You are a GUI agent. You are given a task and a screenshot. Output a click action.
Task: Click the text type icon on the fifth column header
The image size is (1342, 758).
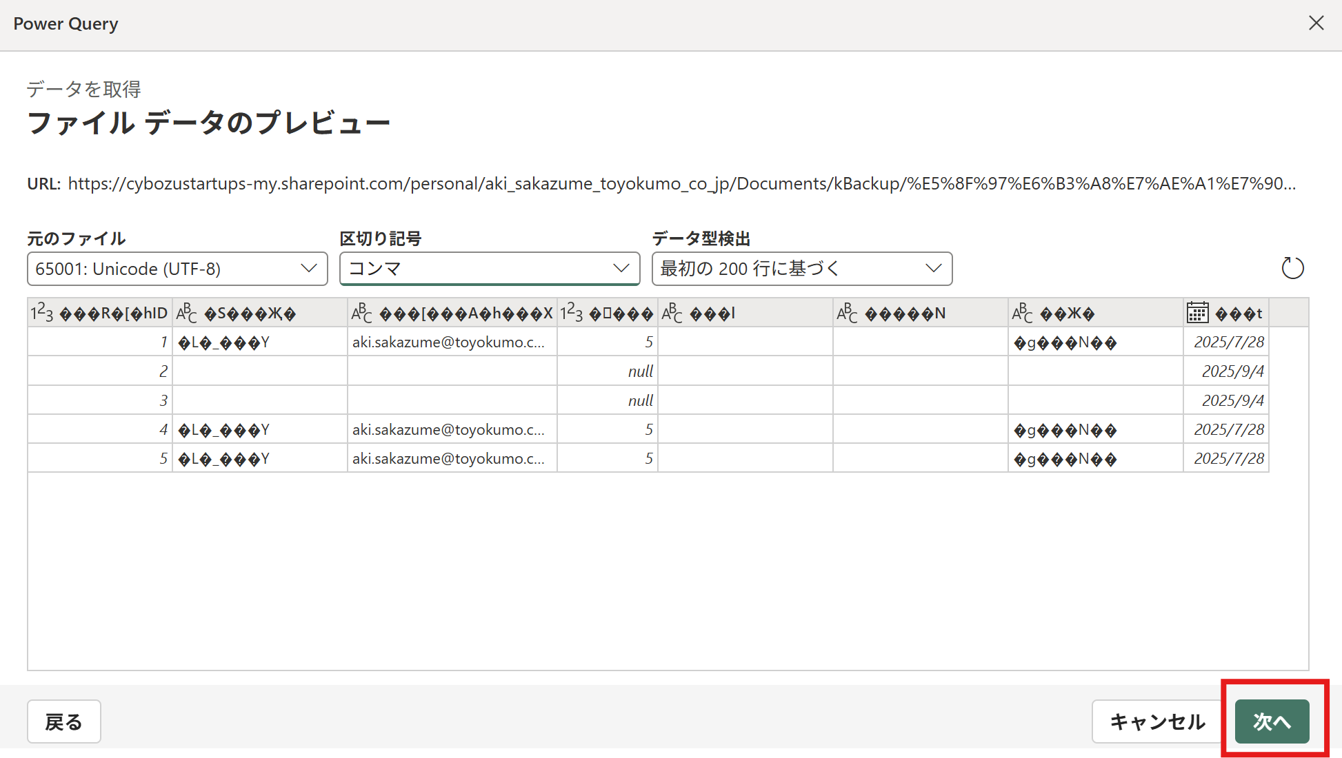pos(672,314)
